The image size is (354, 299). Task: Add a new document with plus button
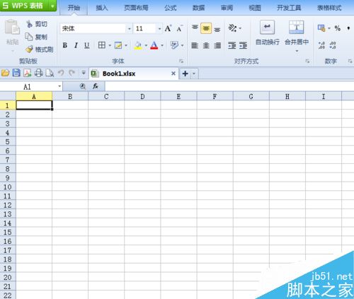(x=185, y=74)
